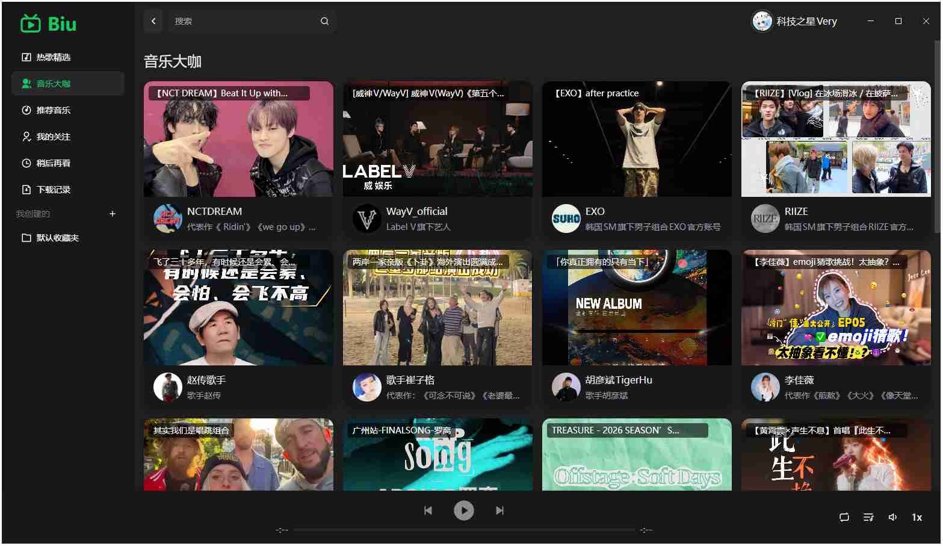
Task: Mute the volume speaker icon
Action: coord(892,517)
